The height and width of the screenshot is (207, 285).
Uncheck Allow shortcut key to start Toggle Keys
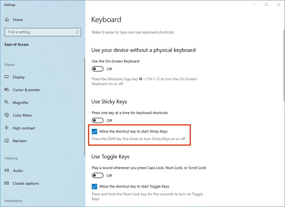(94, 186)
